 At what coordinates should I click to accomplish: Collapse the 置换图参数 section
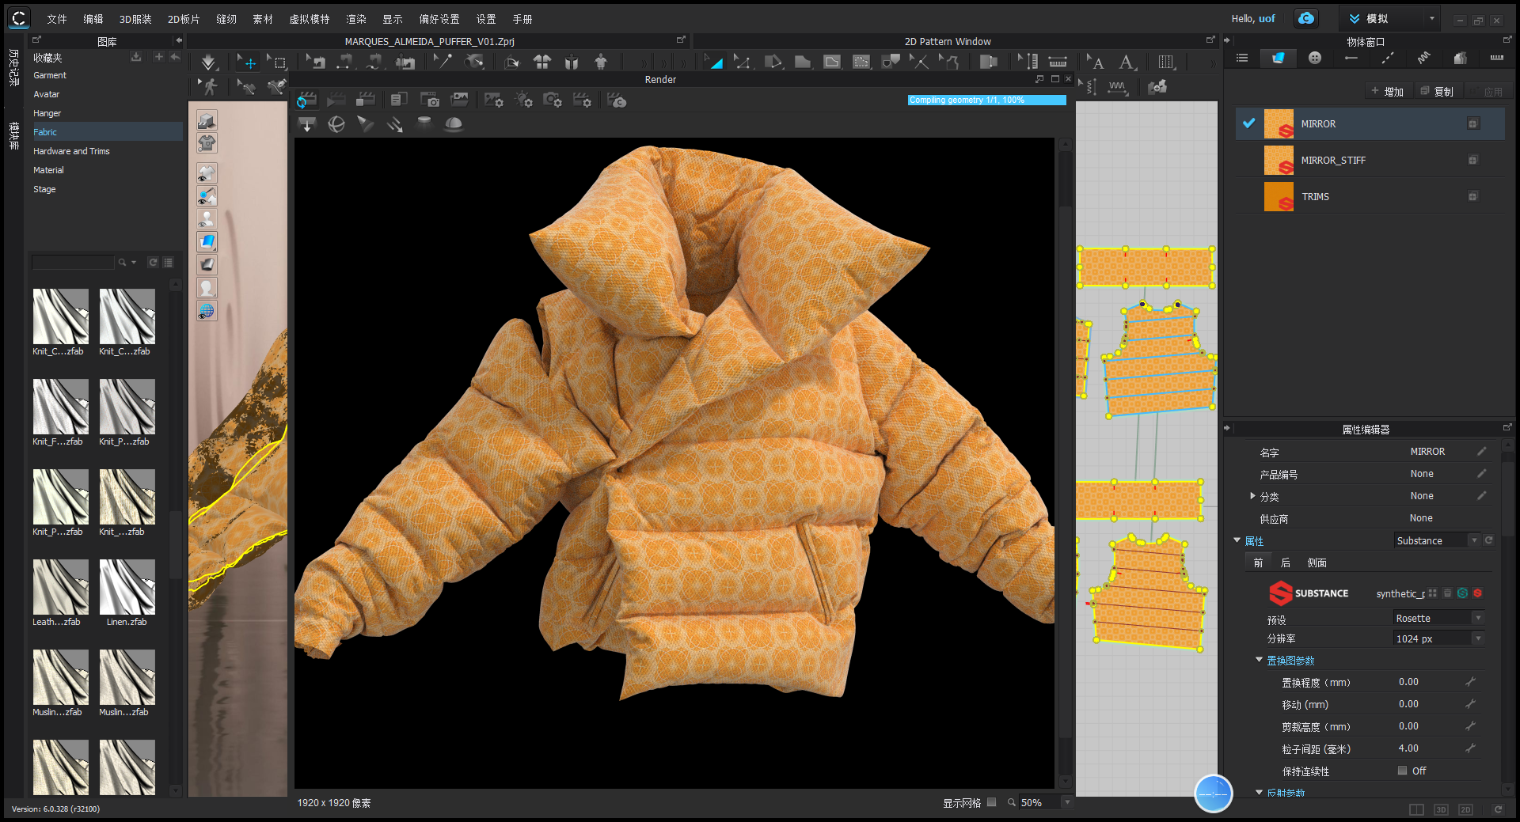pos(1260,660)
